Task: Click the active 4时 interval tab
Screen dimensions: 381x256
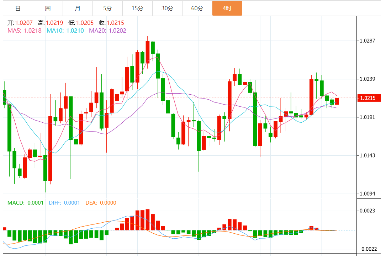Action: 227,8
